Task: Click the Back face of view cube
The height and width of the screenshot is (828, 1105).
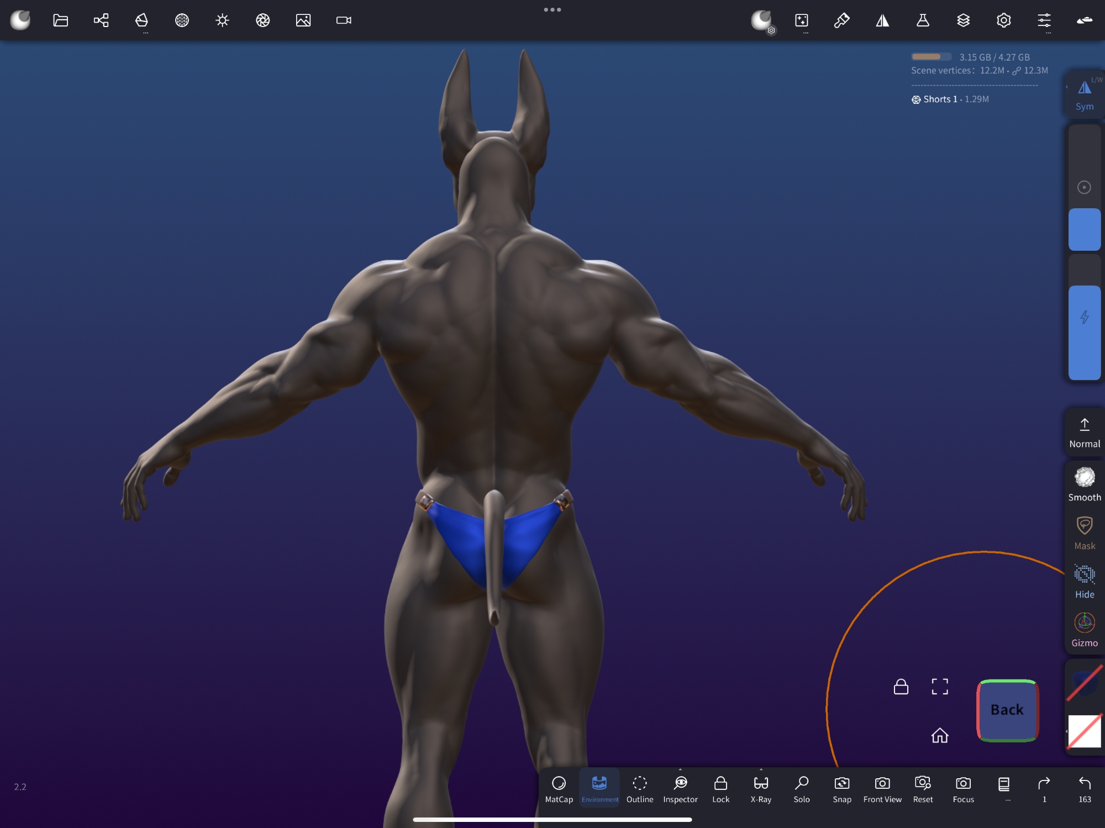Action: click(1007, 710)
